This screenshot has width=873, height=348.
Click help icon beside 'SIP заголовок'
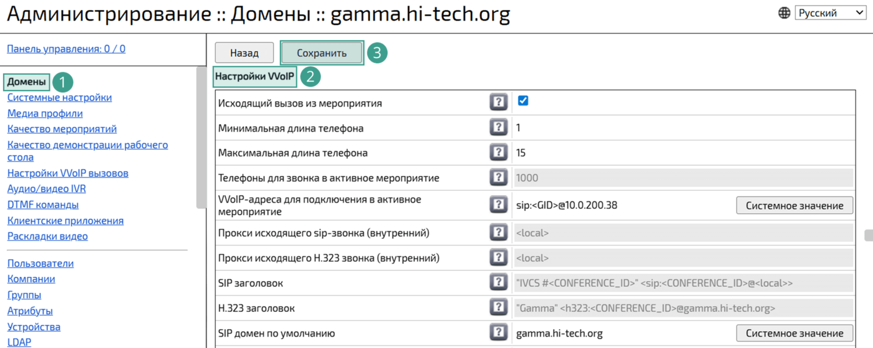click(498, 283)
